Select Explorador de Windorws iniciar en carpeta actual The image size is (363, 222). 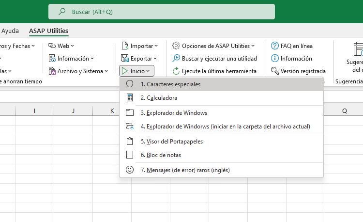pos(221,127)
